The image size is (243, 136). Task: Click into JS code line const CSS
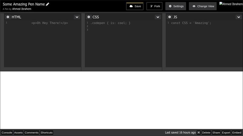tap(191, 23)
